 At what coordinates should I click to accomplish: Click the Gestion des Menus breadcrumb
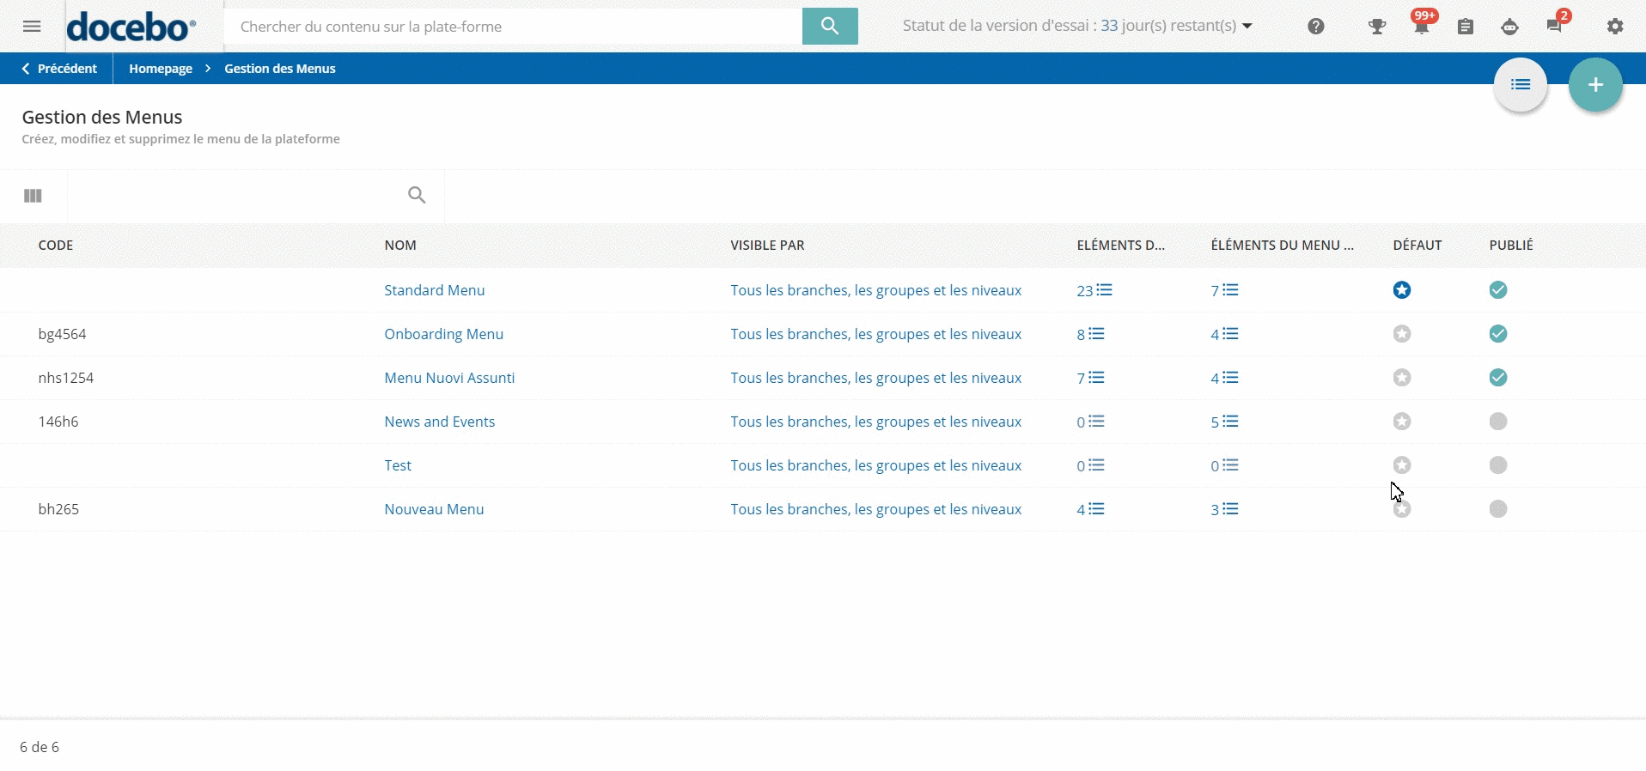pyautogui.click(x=280, y=69)
